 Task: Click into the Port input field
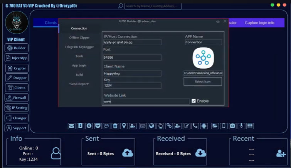[132, 58]
